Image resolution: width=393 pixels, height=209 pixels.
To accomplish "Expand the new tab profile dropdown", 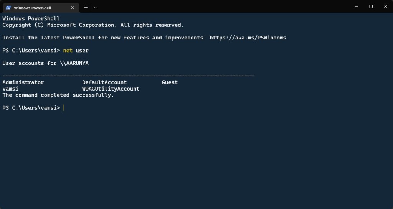I will coord(95,7).
